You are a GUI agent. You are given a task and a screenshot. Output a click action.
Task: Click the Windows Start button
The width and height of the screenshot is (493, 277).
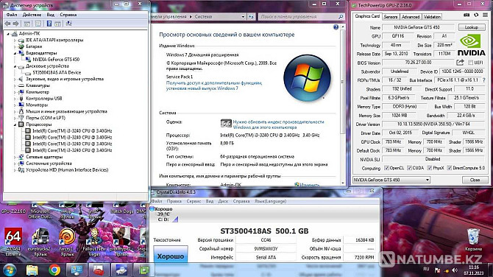coord(9,270)
